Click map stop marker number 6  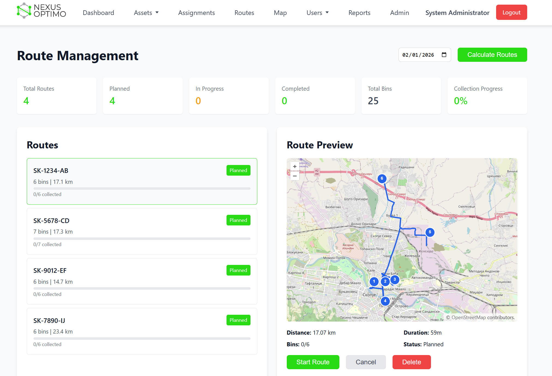[382, 179]
